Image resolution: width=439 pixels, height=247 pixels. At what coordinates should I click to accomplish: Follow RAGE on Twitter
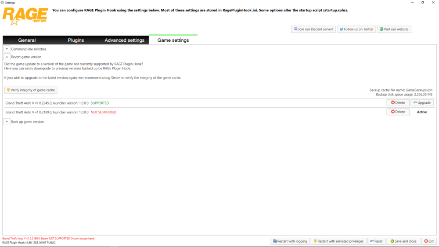pos(356,29)
